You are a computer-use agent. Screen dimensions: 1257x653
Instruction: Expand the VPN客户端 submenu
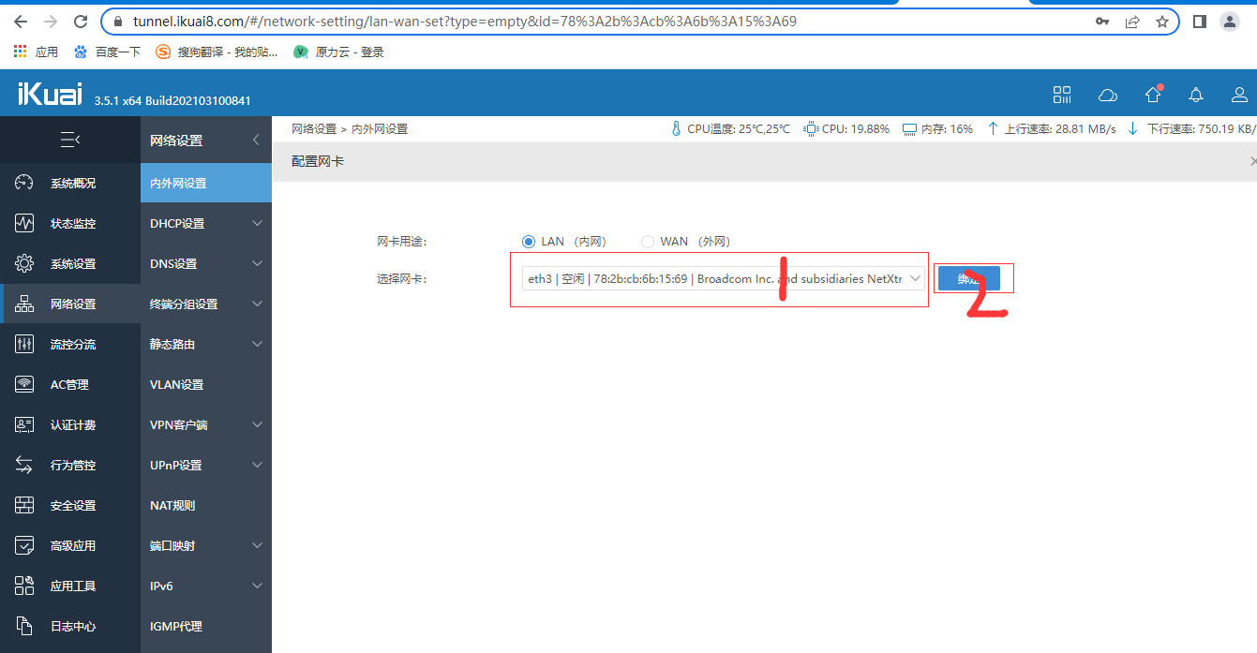tap(206, 424)
